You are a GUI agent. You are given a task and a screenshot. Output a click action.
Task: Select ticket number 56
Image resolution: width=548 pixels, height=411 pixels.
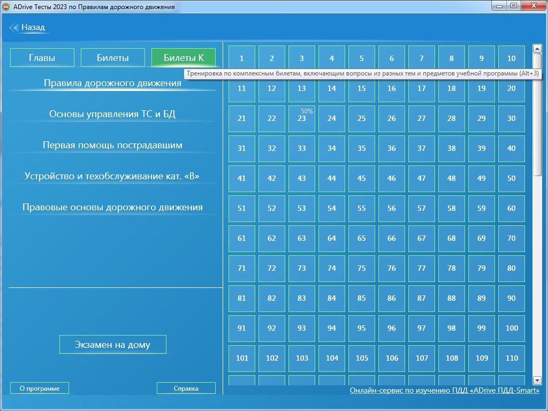tap(392, 208)
